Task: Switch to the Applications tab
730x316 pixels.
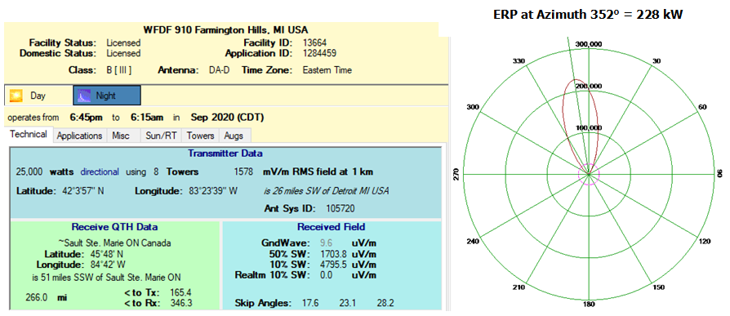Action: pos(79,136)
